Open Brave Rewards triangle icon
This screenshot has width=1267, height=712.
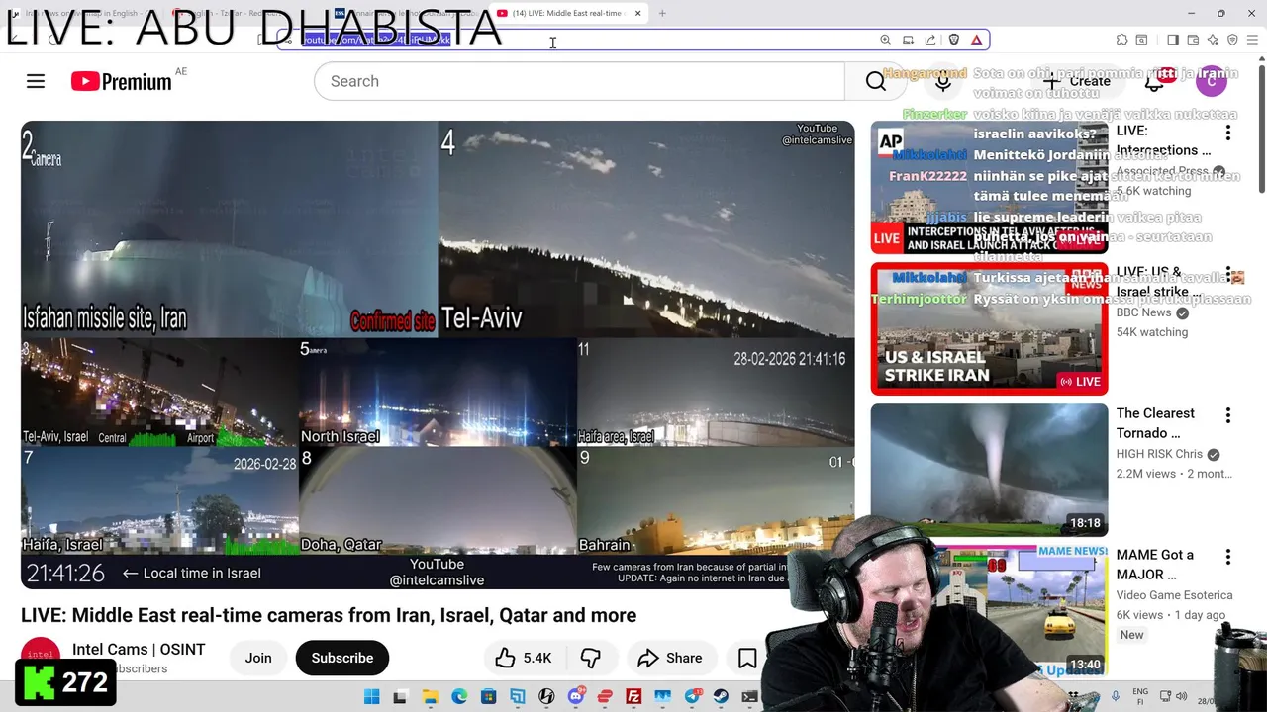[x=976, y=40]
